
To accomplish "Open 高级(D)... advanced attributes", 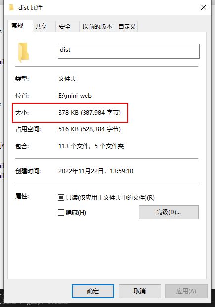I will pos(169,212).
